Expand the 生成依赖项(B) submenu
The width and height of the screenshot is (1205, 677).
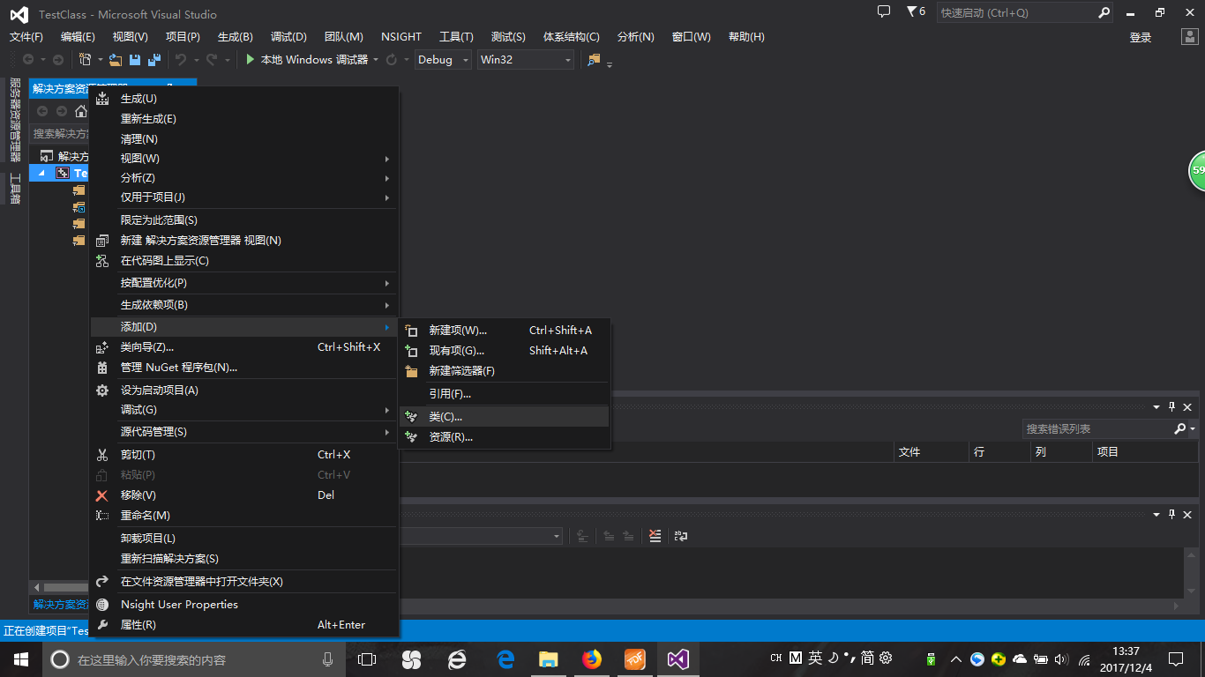tap(244, 304)
